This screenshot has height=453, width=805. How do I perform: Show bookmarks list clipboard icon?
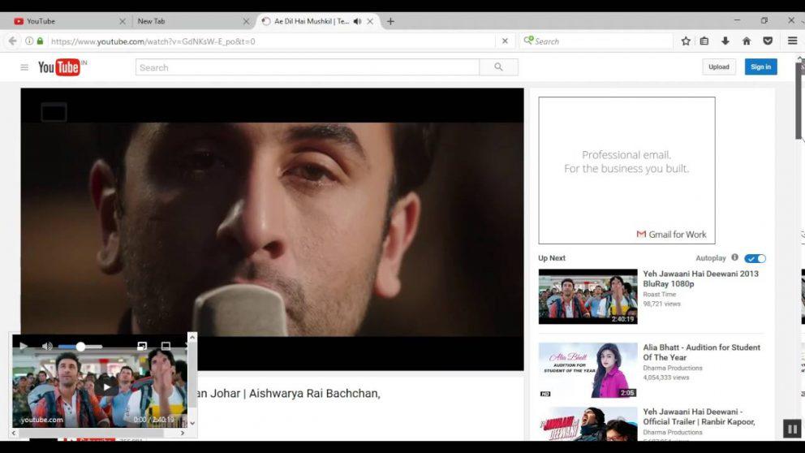tap(704, 41)
